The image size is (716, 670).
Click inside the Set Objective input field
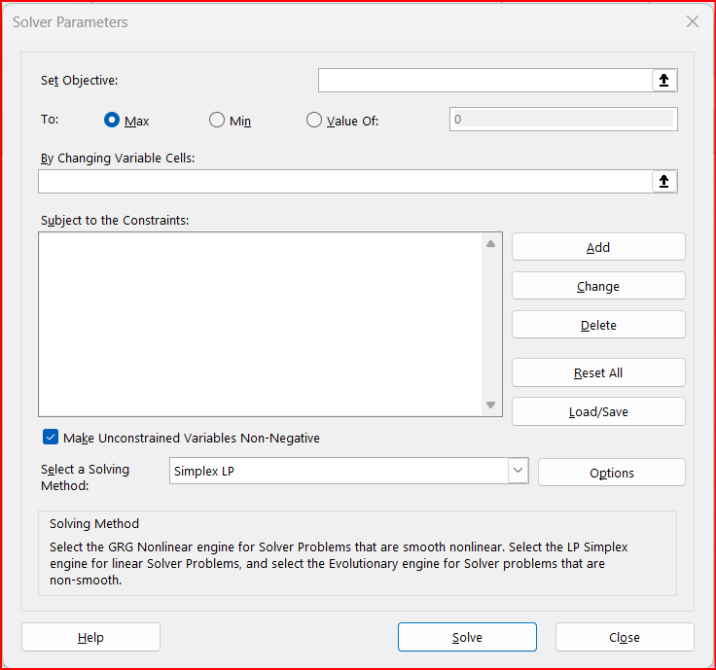point(483,81)
